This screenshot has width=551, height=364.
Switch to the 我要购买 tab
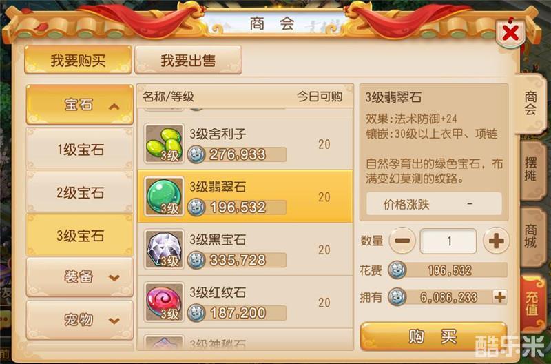tap(78, 60)
